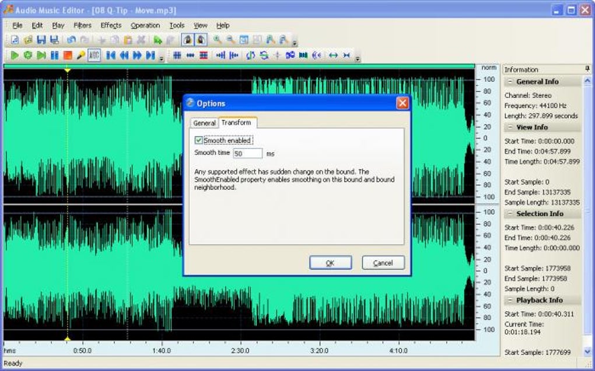Click the green play-to-end icon
Screen dimensions: 595x371
coord(41,56)
